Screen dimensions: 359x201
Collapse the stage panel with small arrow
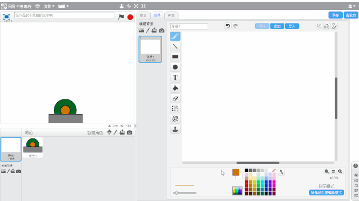coord(135,126)
